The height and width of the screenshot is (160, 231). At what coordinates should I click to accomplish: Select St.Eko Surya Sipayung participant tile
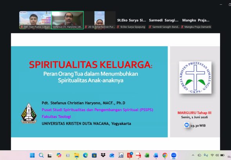(x=132, y=20)
